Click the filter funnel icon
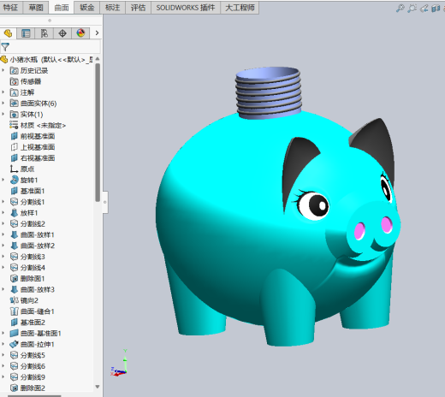The height and width of the screenshot is (397, 445). click(x=5, y=47)
